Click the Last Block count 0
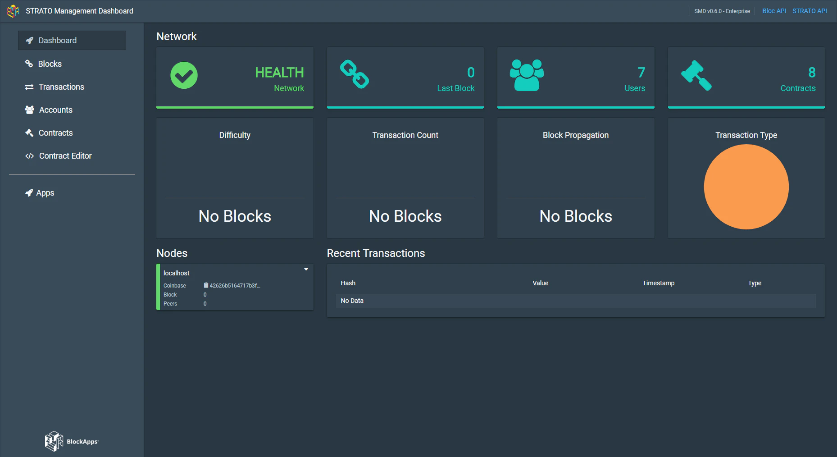837x457 pixels. click(x=471, y=73)
